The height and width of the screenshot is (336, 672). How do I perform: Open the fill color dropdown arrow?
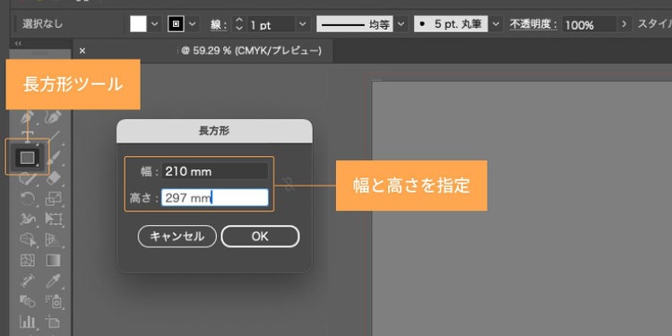(155, 24)
